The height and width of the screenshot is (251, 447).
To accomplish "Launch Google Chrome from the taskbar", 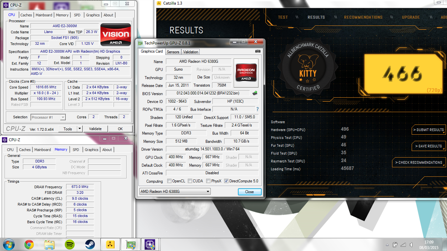I will pyautogui.click(x=29, y=244).
